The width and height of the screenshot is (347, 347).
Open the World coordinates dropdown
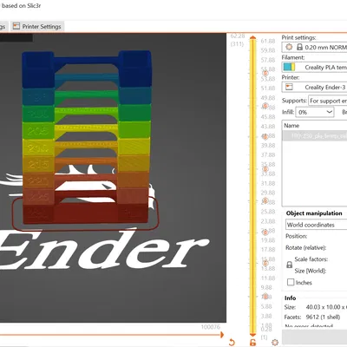tap(317, 225)
